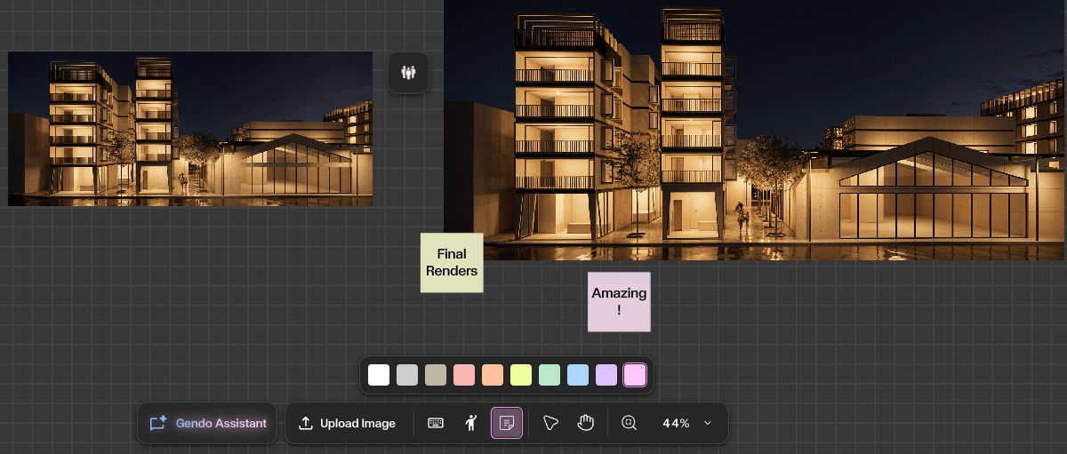The width and height of the screenshot is (1067, 454).
Task: Choose the white sticky note color
Action: point(379,375)
